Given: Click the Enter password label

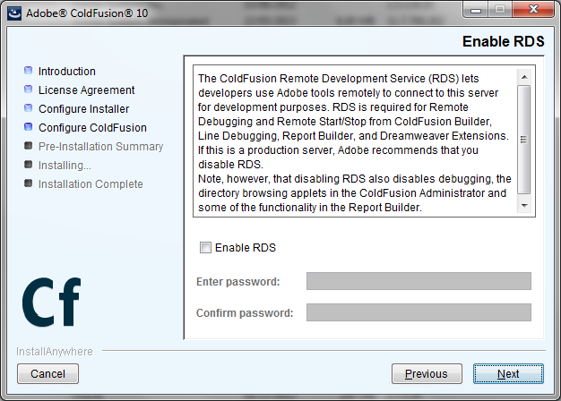Looking at the screenshot, I should (237, 282).
